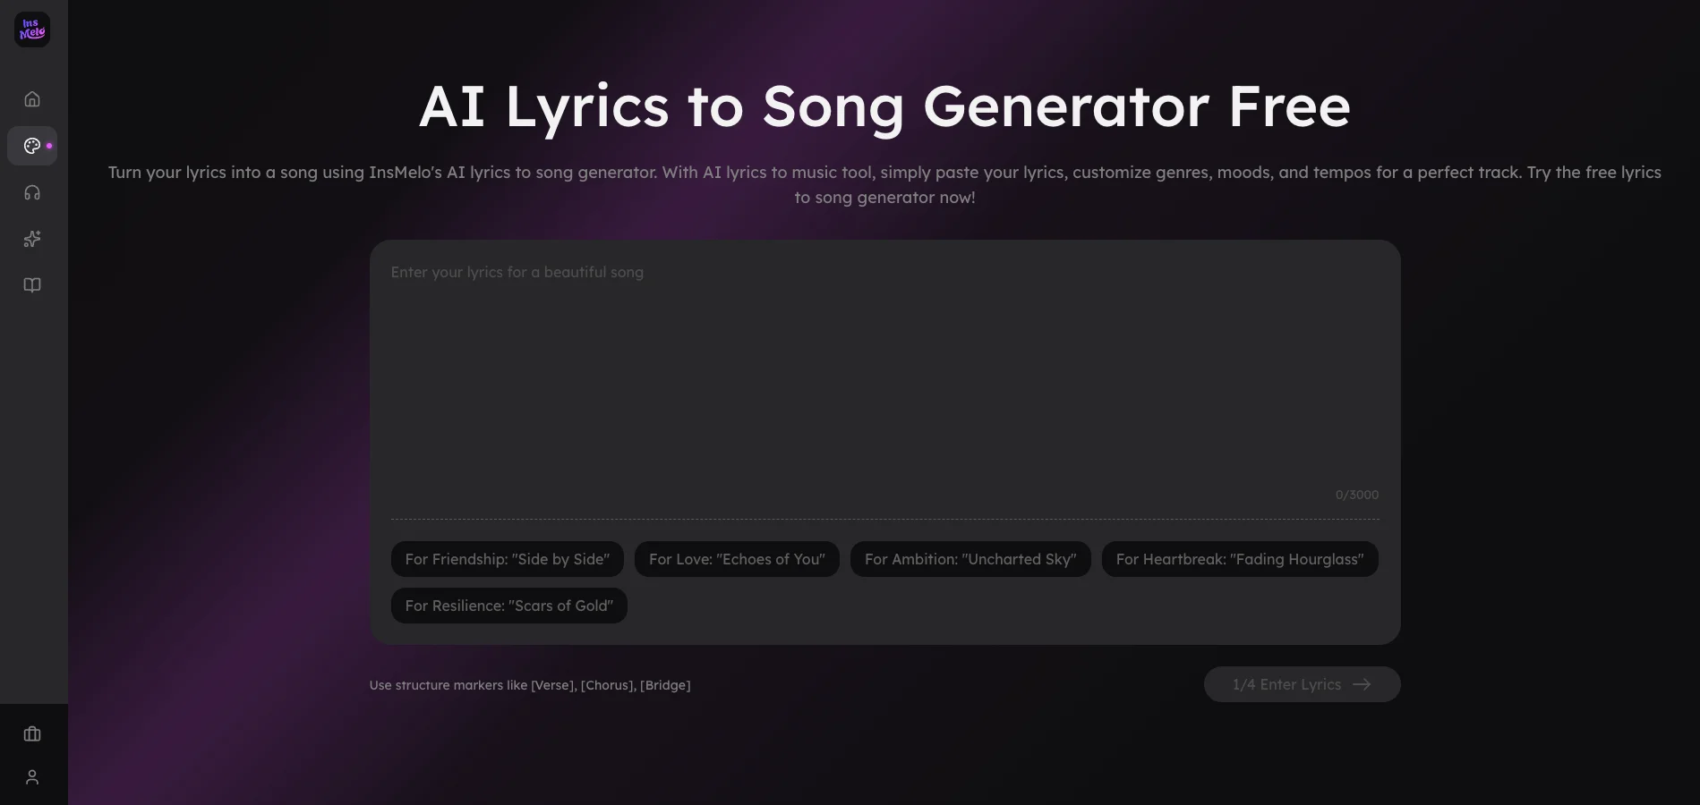Click the structure markers hint text
The height and width of the screenshot is (805, 1700).
(529, 685)
